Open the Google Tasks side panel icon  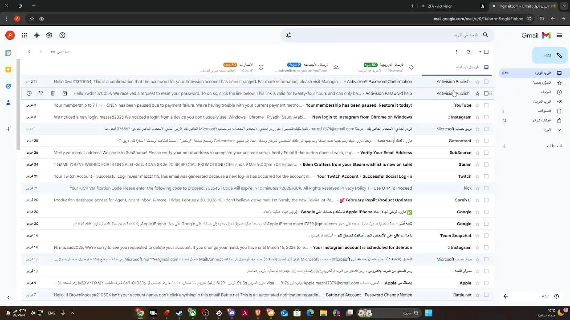8,86
